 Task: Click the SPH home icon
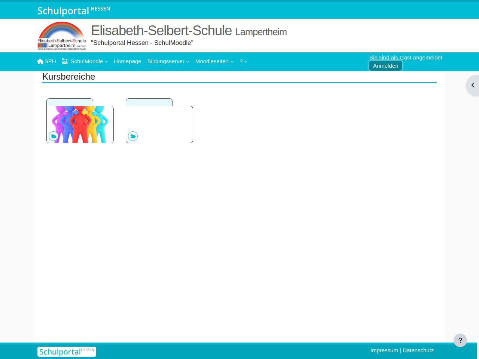(x=40, y=61)
